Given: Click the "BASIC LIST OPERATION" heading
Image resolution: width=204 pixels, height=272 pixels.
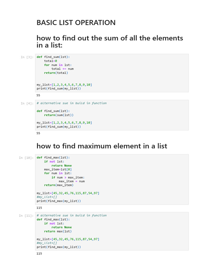Looking at the screenshot, I should pos(76,23).
